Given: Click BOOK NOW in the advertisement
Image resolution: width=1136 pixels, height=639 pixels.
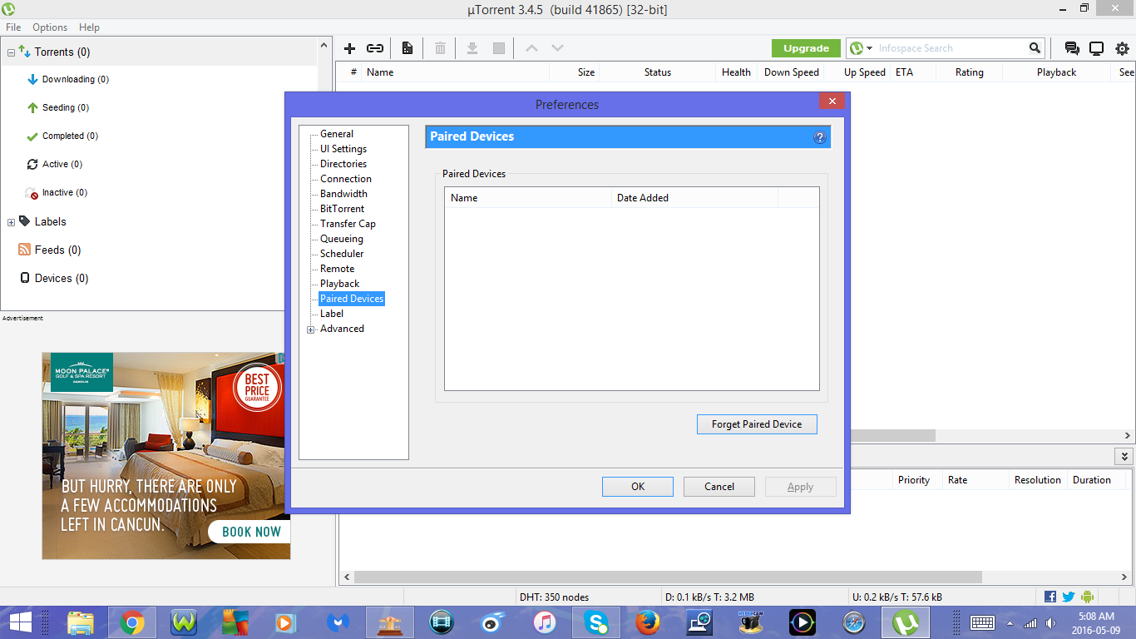Looking at the screenshot, I should click(x=251, y=532).
